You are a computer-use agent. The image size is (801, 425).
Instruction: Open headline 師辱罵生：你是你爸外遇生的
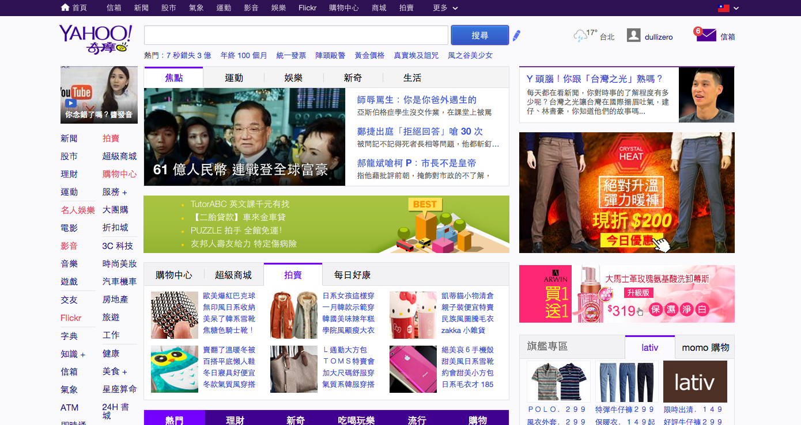(x=417, y=99)
